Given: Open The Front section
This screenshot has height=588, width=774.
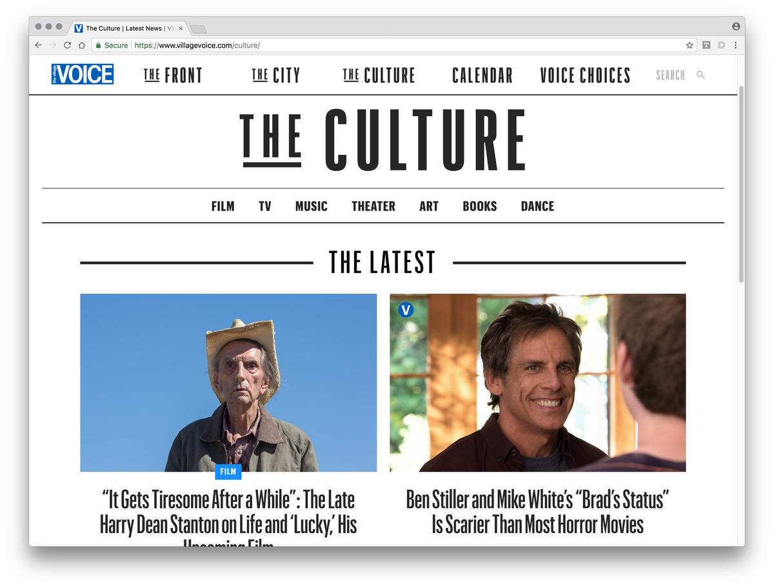Looking at the screenshot, I should (173, 75).
